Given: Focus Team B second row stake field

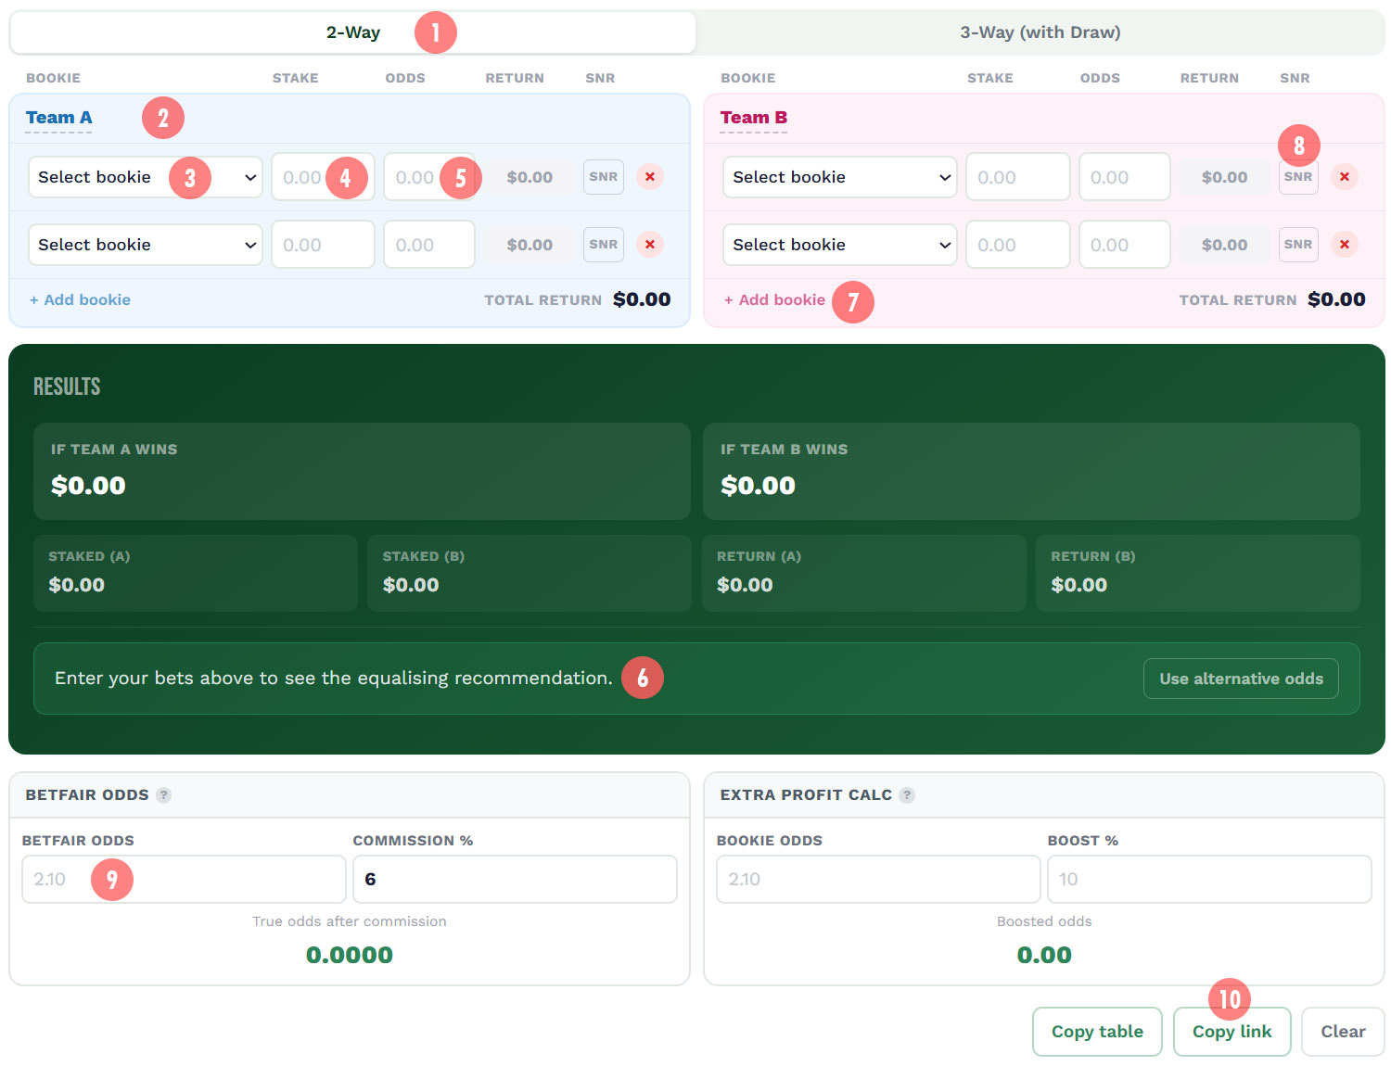Looking at the screenshot, I should point(1018,245).
